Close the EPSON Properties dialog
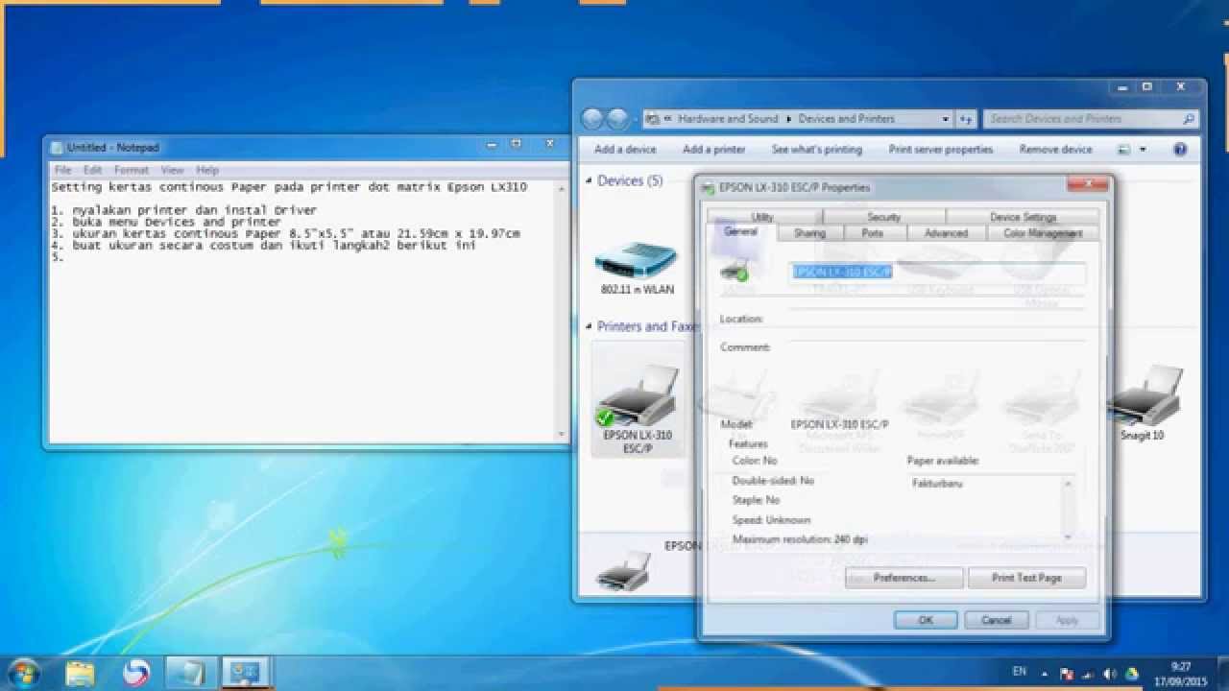This screenshot has width=1229, height=691. [x=1086, y=185]
